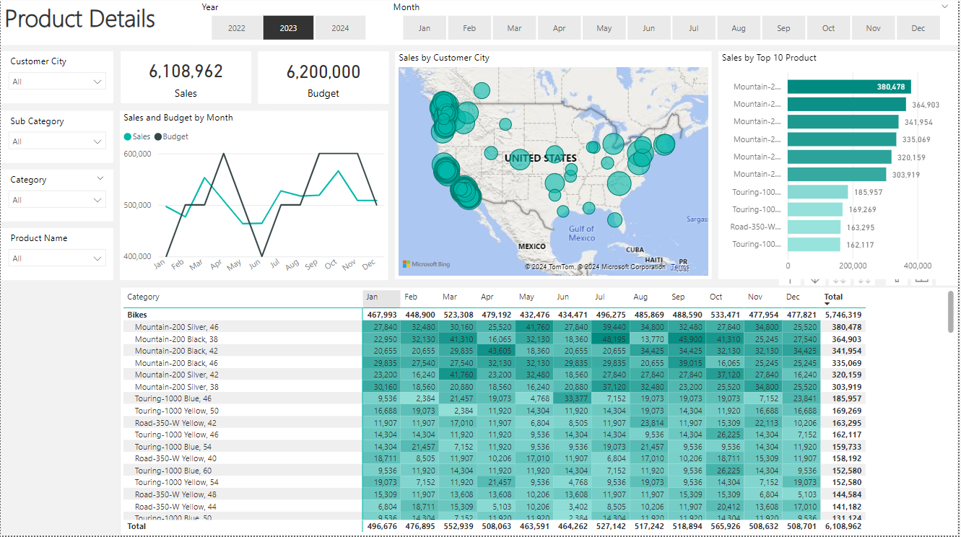The height and width of the screenshot is (537, 961).
Task: Click the drill down arrow above the matrix
Action: coord(815,280)
